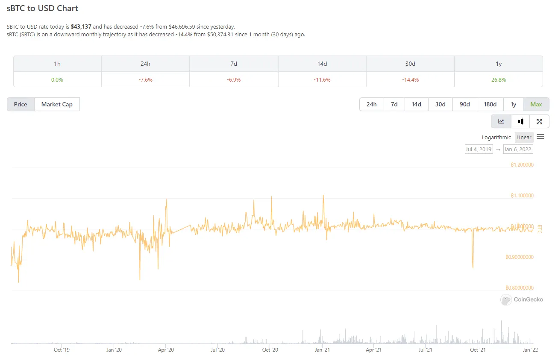Screen dimensions: 555x361
Task: Select the Price tab
Action: pos(21,104)
